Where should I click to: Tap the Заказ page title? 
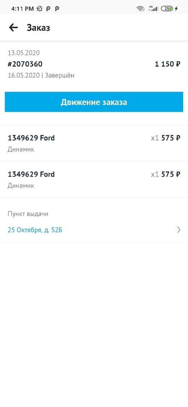38,28
